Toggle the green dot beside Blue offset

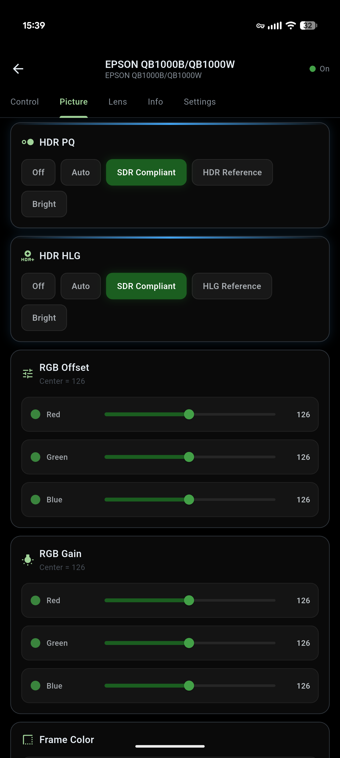35,499
